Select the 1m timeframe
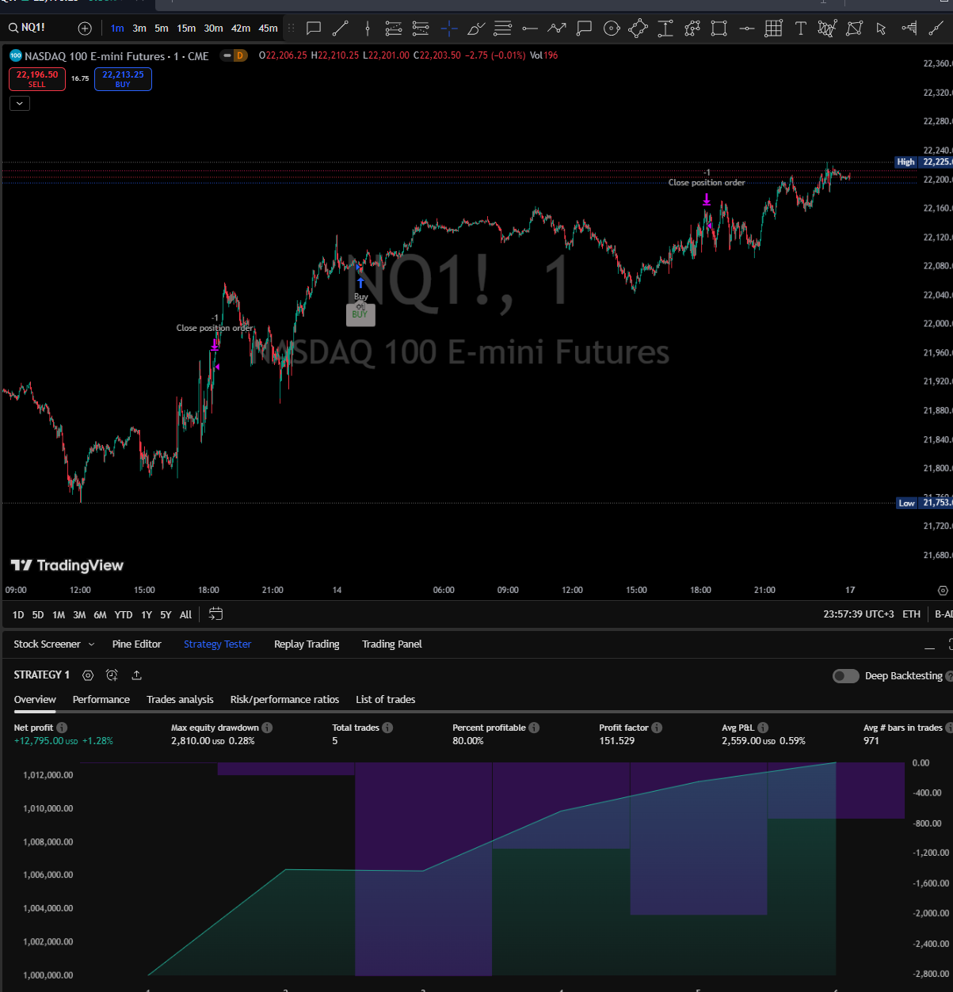Viewport: 953px width, 992px height. pos(117,29)
